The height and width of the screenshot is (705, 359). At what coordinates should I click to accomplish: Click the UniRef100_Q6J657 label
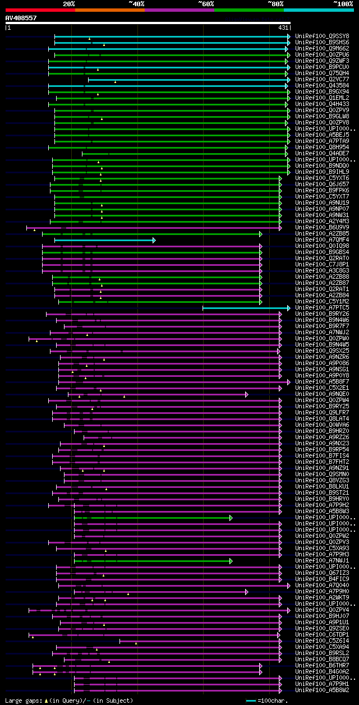[322, 184]
